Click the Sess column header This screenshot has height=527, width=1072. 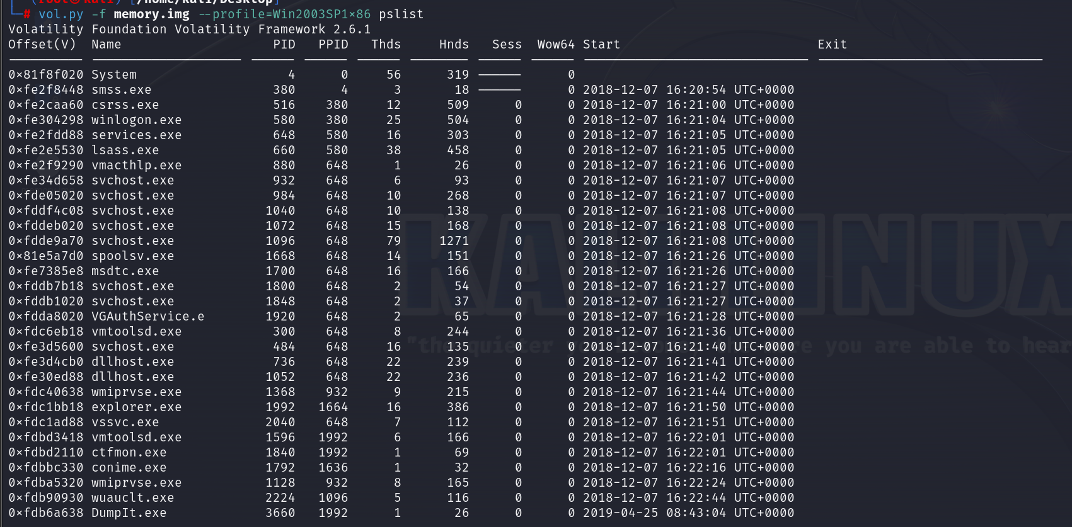(507, 44)
